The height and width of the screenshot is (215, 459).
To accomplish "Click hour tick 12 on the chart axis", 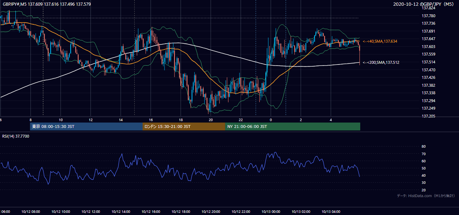I will [91, 120].
